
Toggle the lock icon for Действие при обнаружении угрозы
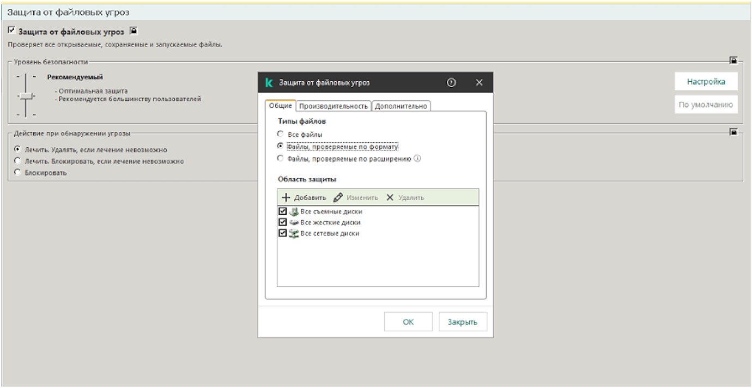pos(733,132)
